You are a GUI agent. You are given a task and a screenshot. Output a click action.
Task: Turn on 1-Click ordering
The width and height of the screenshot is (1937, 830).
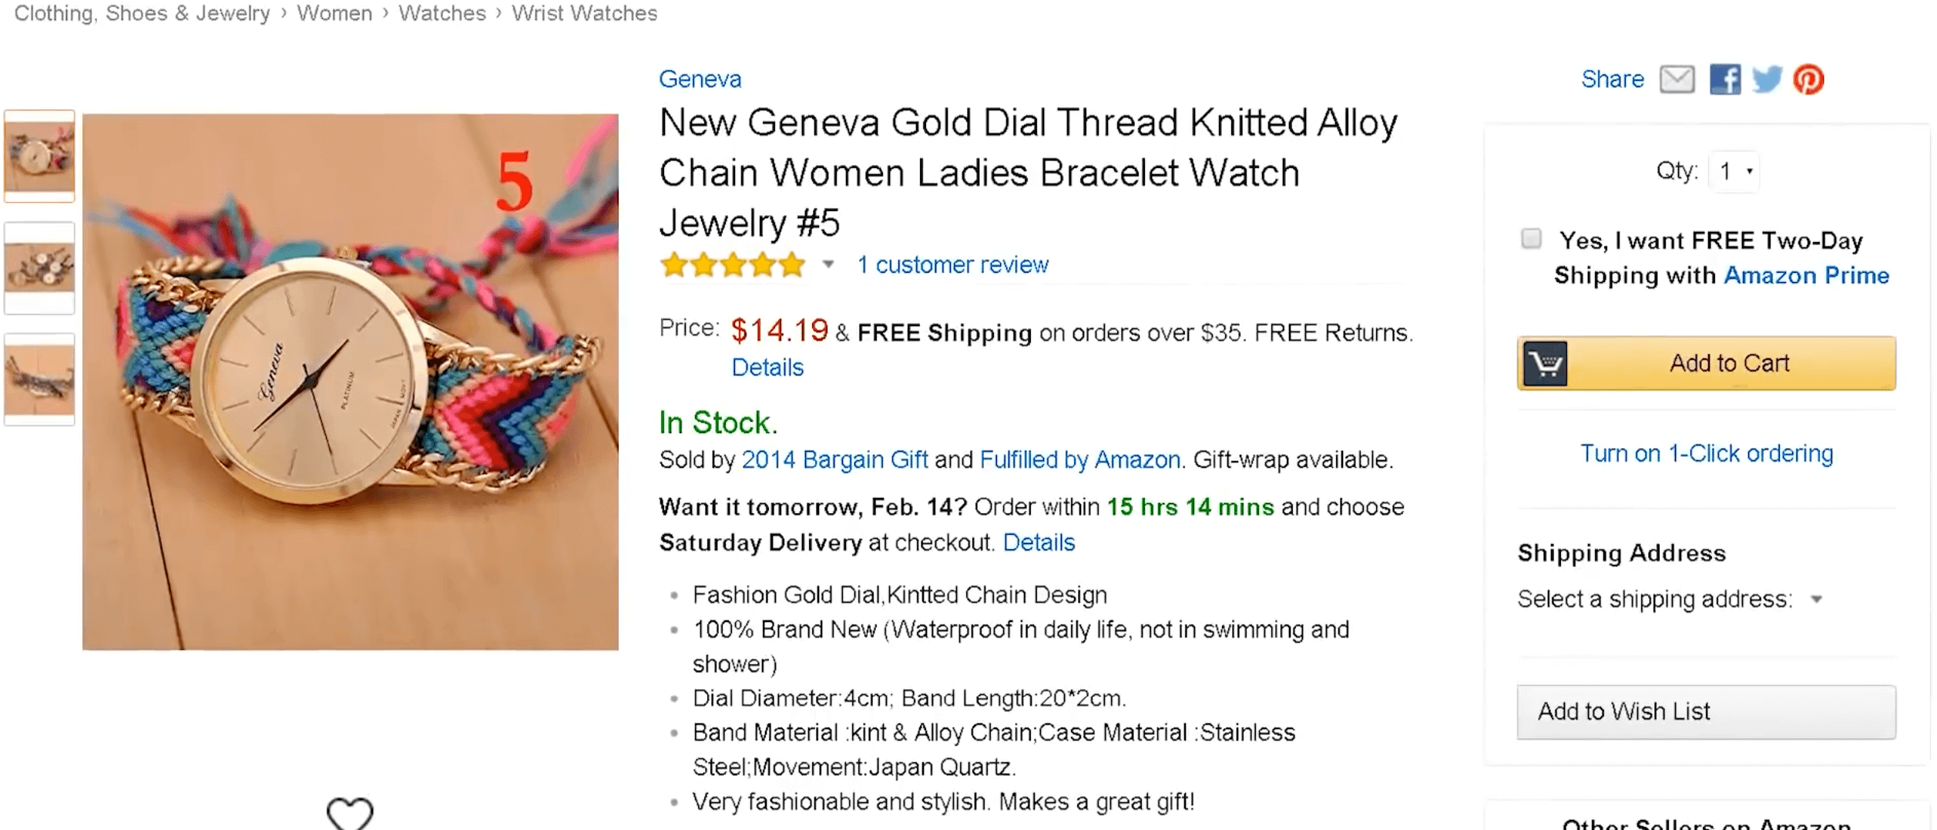1707,454
